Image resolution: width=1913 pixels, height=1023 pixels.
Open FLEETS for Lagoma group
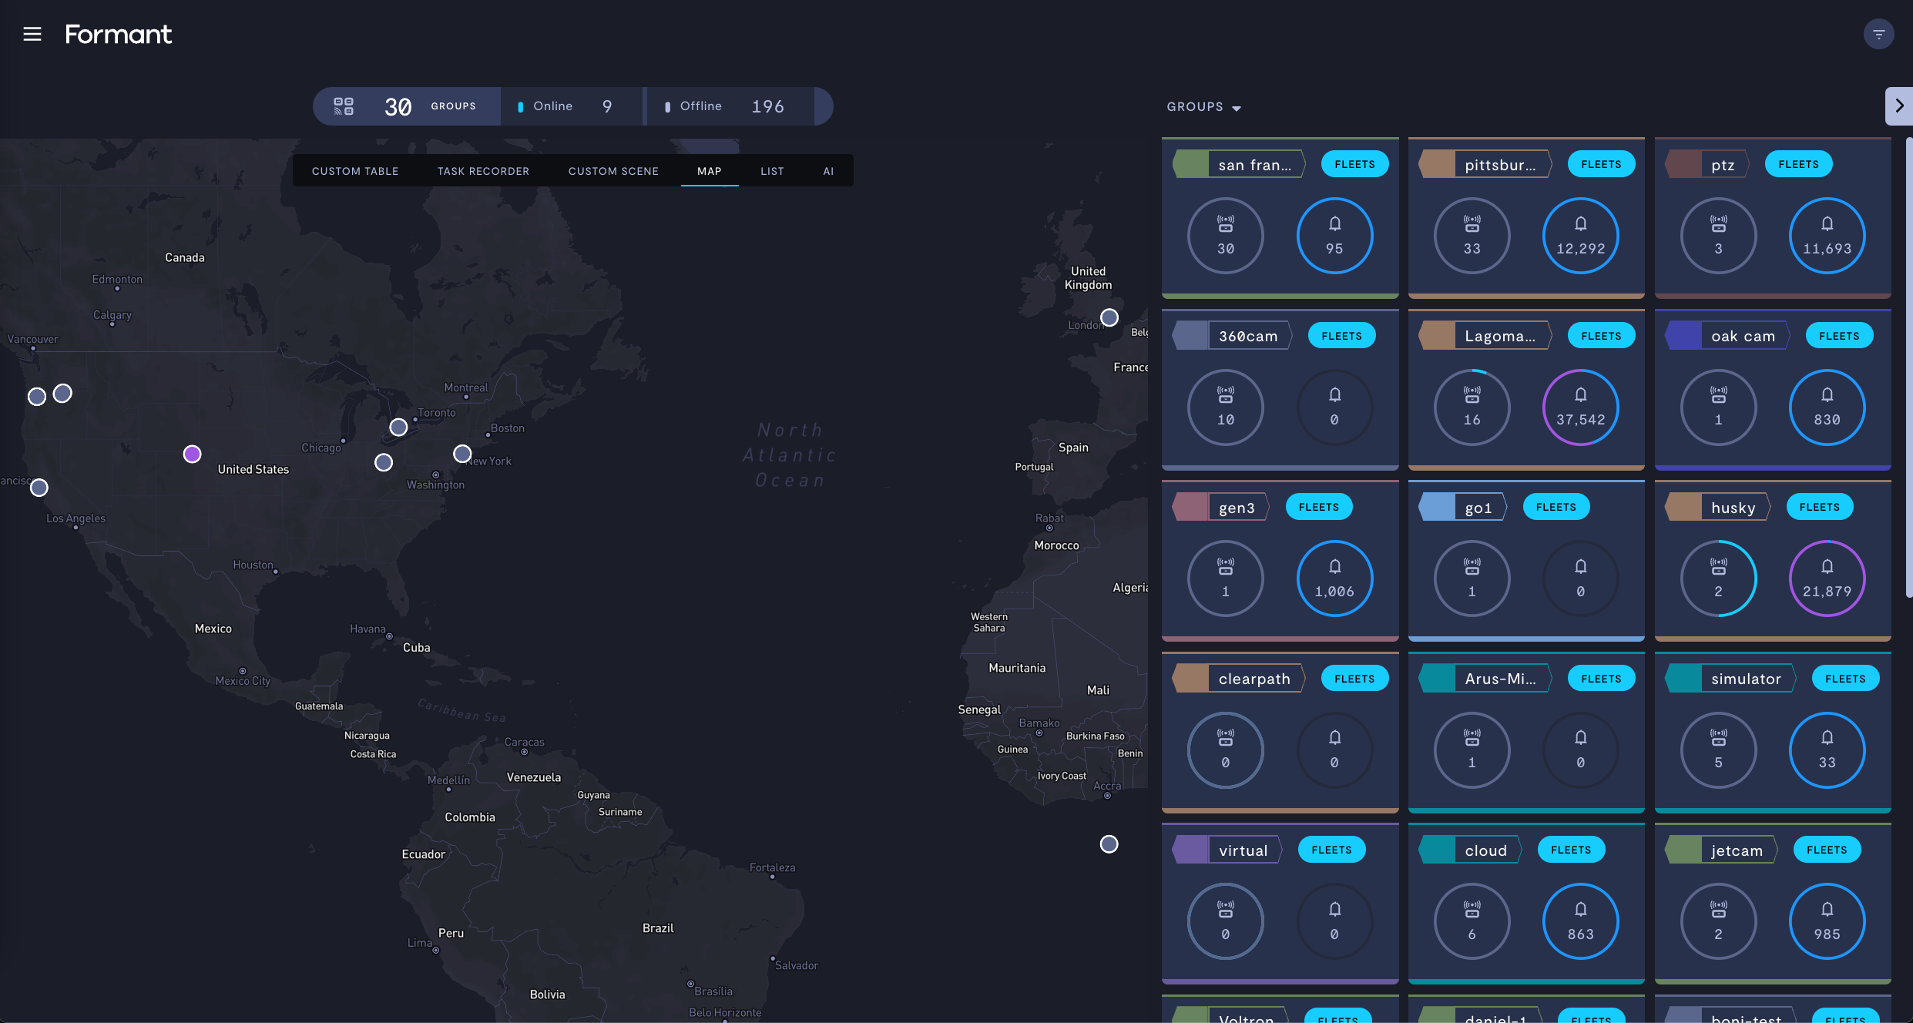[x=1601, y=336]
